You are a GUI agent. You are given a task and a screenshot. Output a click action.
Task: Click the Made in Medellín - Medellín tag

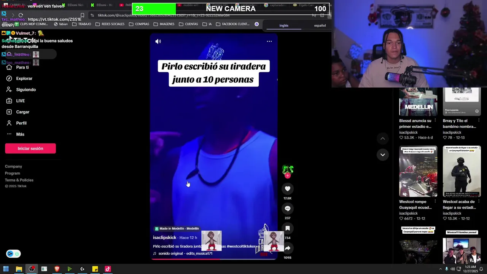click(x=177, y=229)
